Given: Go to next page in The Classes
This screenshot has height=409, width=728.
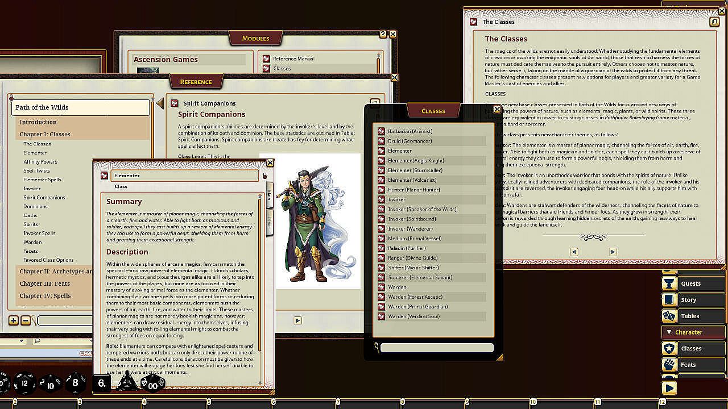Looking at the screenshot, I should (613, 252).
